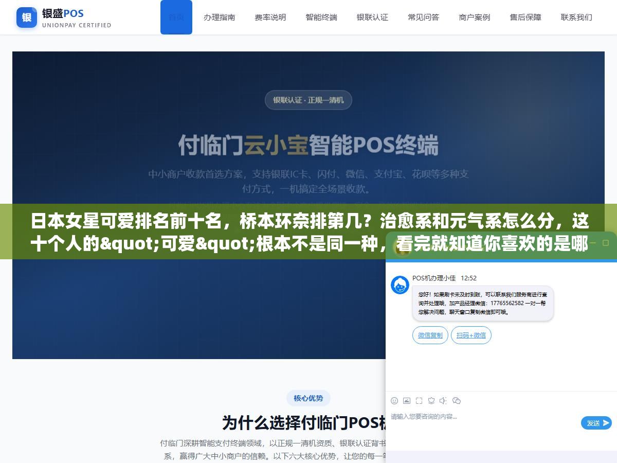Click the 付临门云小宝智能POS终端 hero title
This screenshot has width=617, height=463.
(x=308, y=145)
